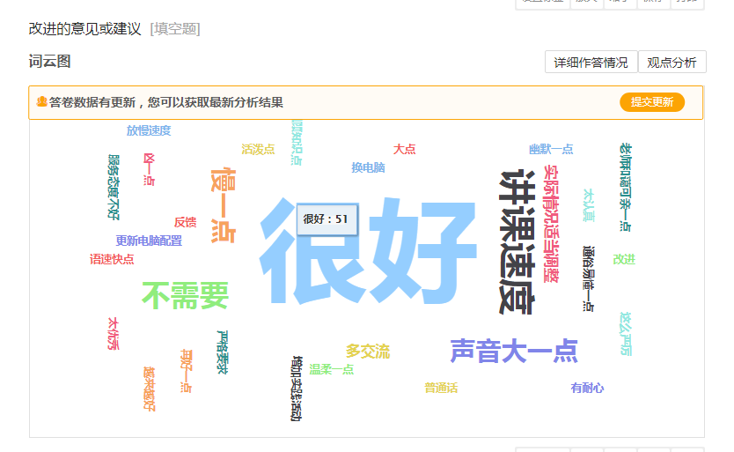Click the 详细作答情况 button
Viewport: 734px width, 452px height.
point(591,63)
